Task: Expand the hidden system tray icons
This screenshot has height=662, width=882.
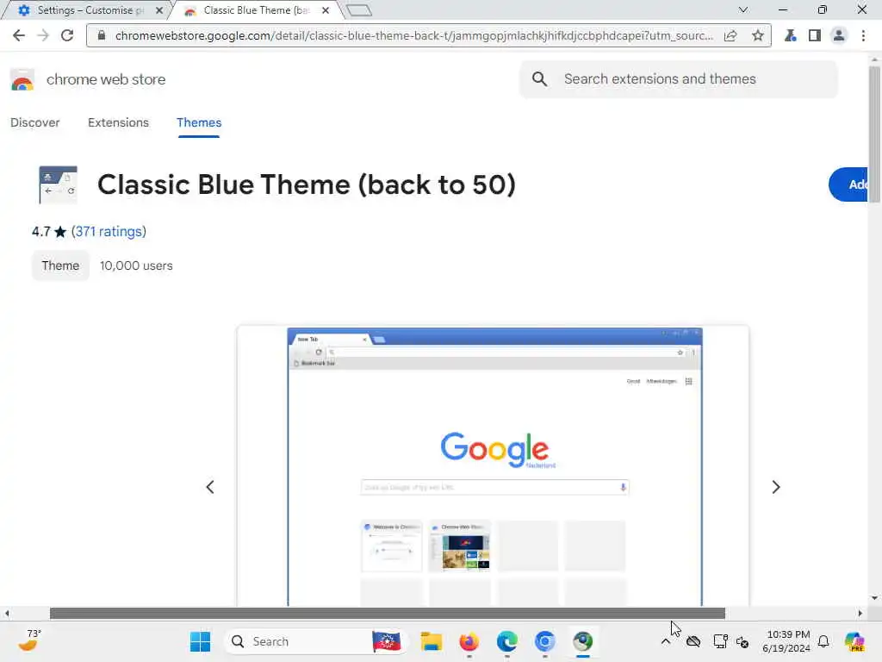Action: pyautogui.click(x=666, y=641)
